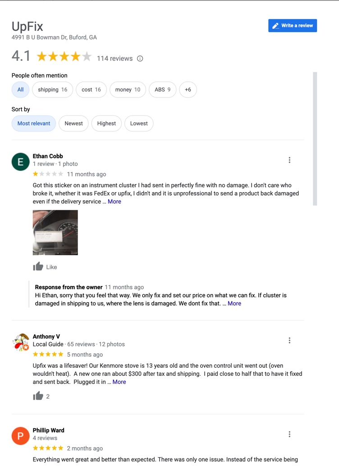
Task: Click the Write a review button
Action: point(293,26)
